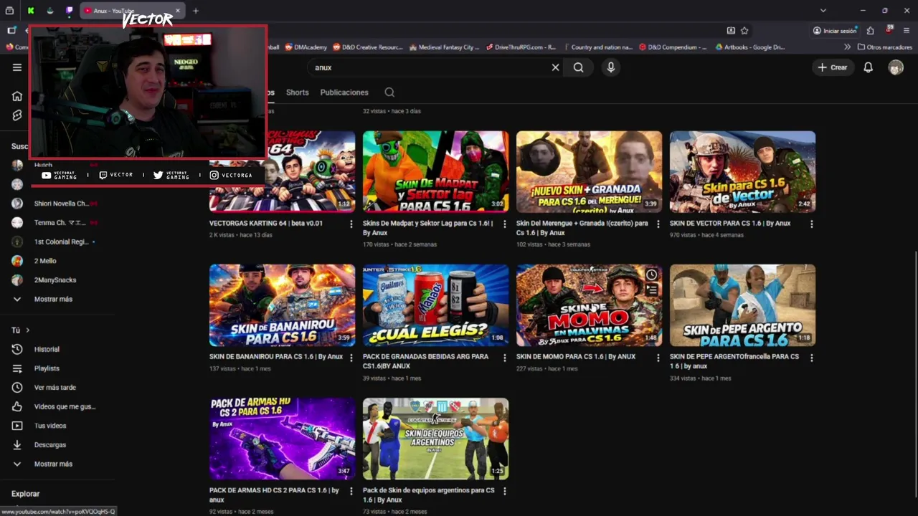Open the notifications bell
The image size is (918, 516).
[x=868, y=67]
